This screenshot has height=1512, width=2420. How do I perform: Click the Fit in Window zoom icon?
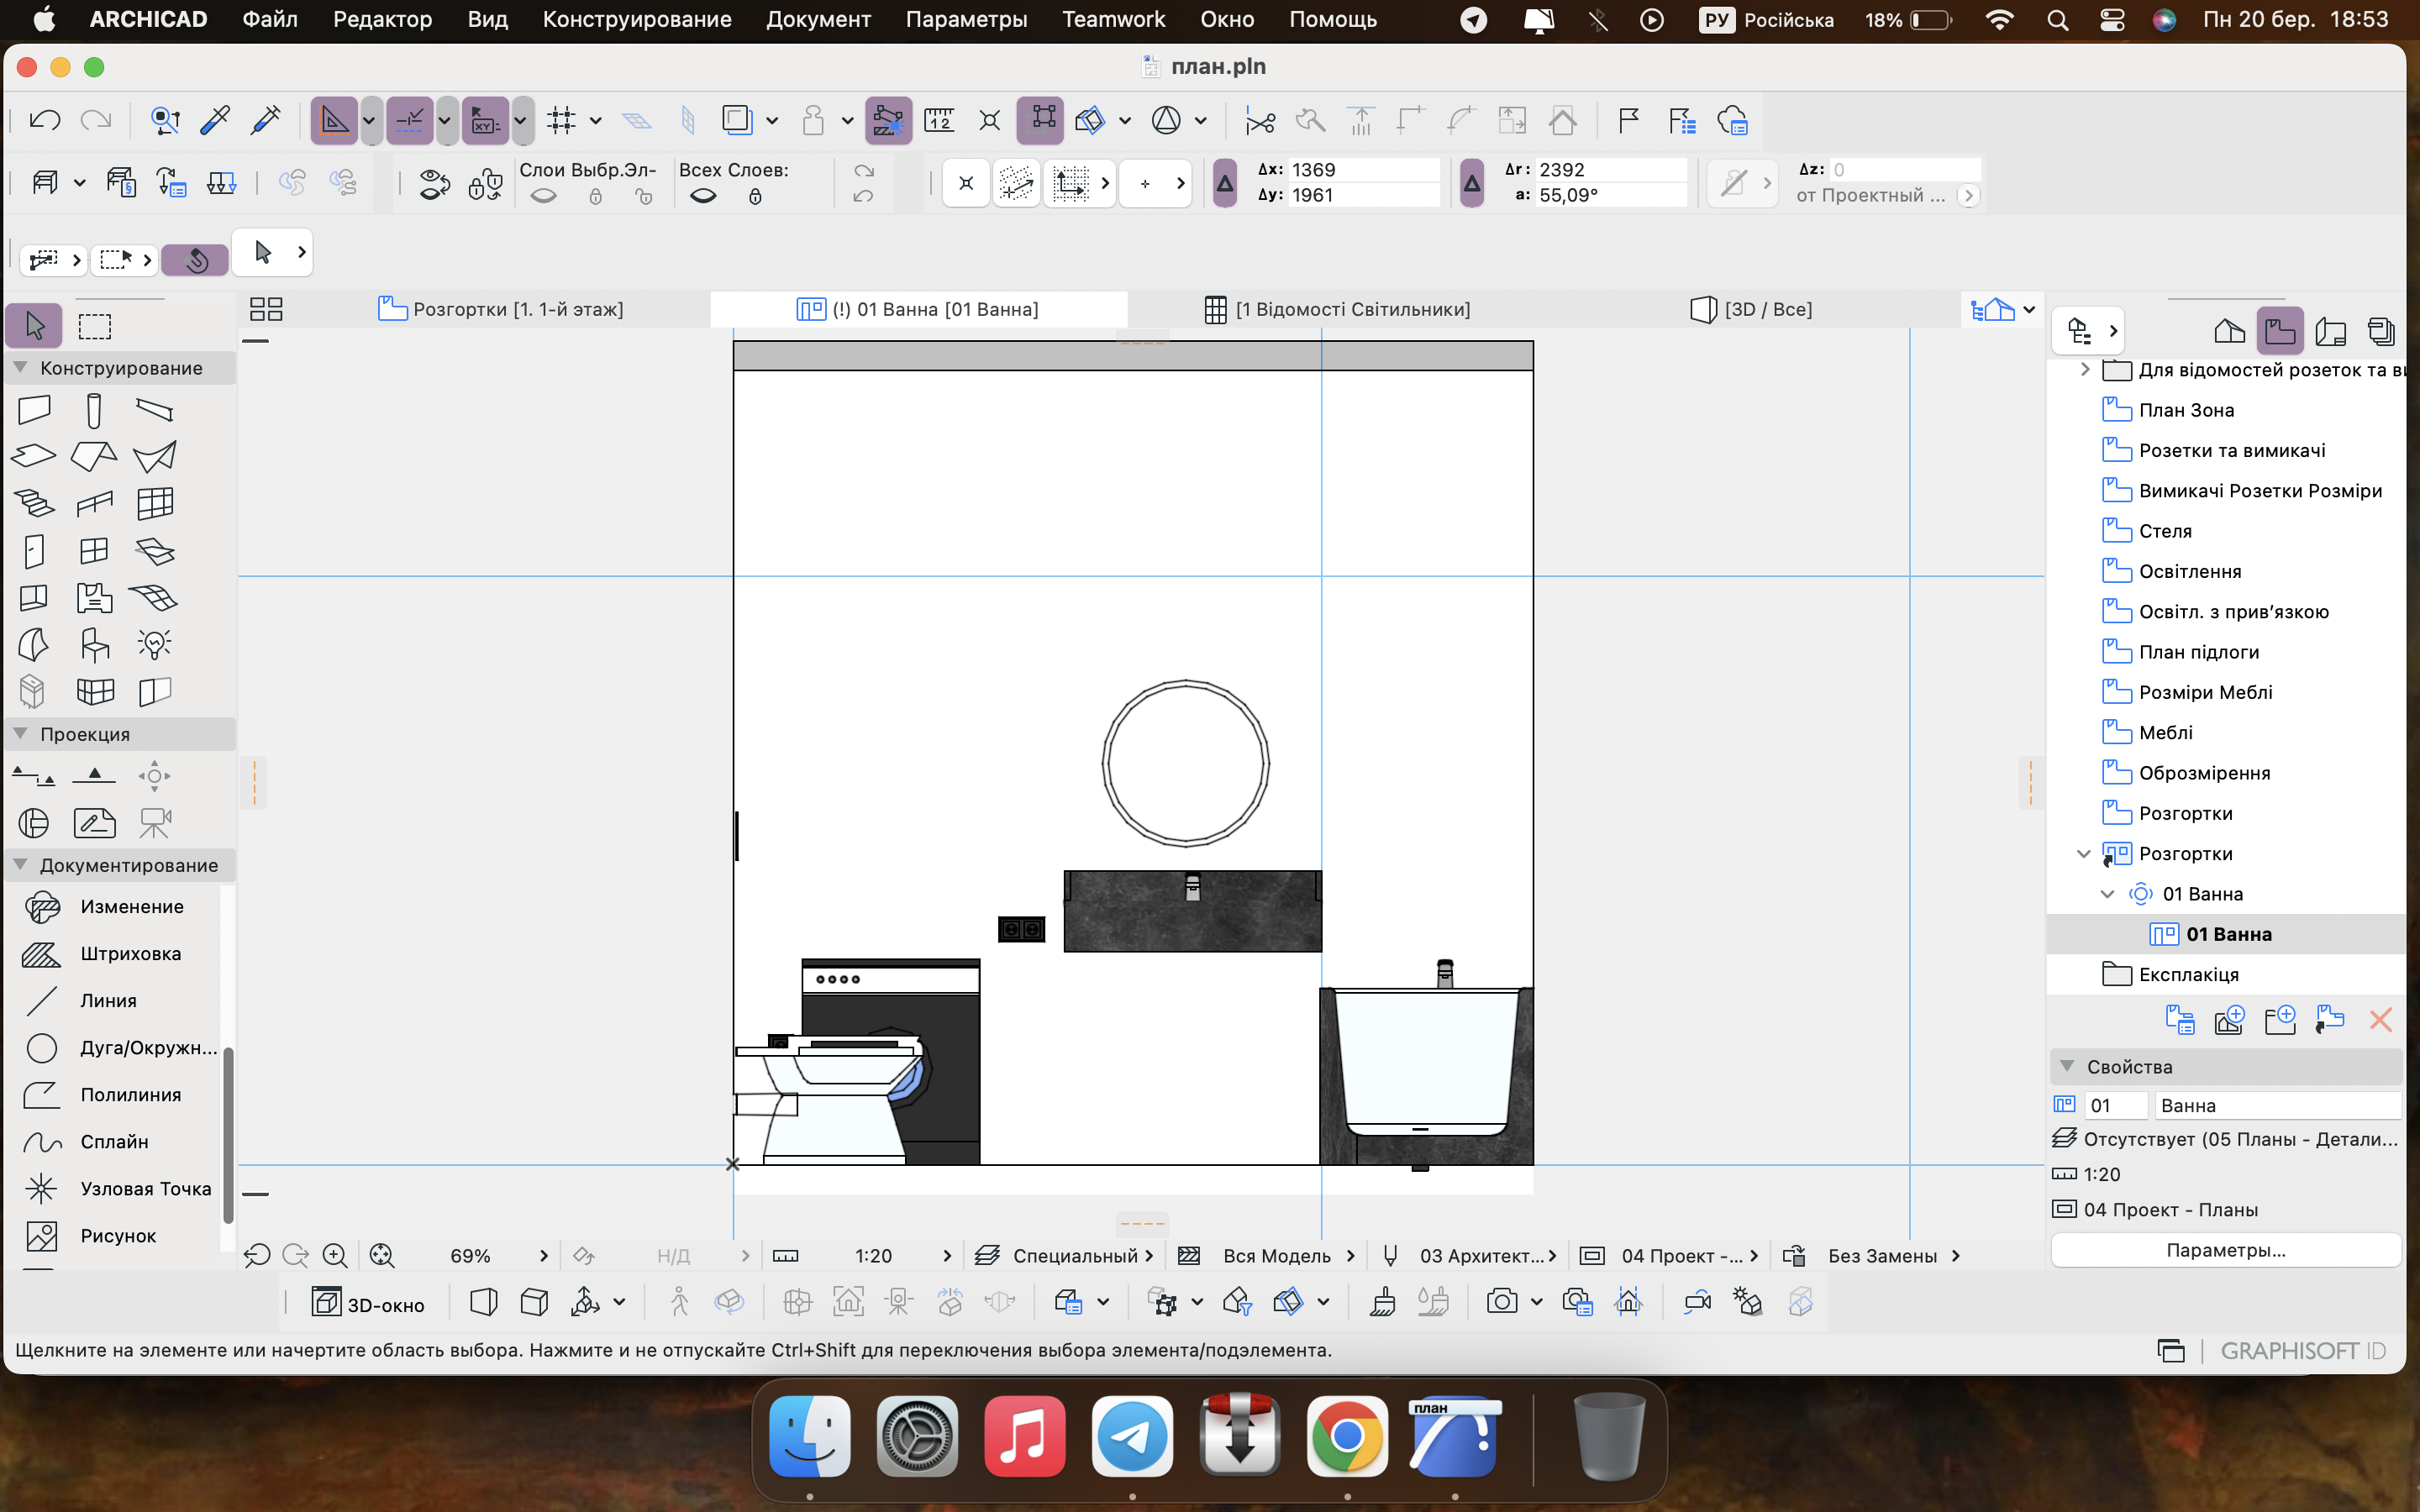pyautogui.click(x=381, y=1255)
